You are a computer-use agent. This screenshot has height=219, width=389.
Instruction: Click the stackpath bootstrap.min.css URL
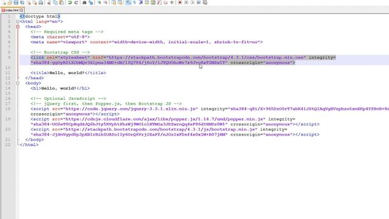[206, 57]
